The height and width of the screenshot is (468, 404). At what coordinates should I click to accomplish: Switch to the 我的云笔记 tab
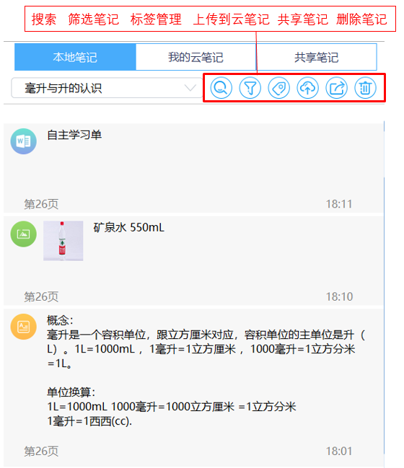tap(196, 57)
